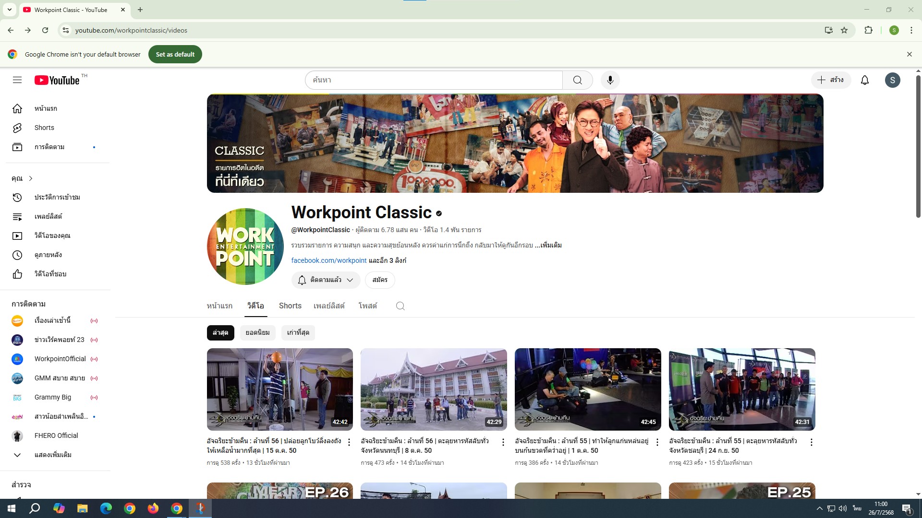922x518 pixels.
Task: Open เพลย์ลิสต์ in the left sidebar
Action: 58,216
